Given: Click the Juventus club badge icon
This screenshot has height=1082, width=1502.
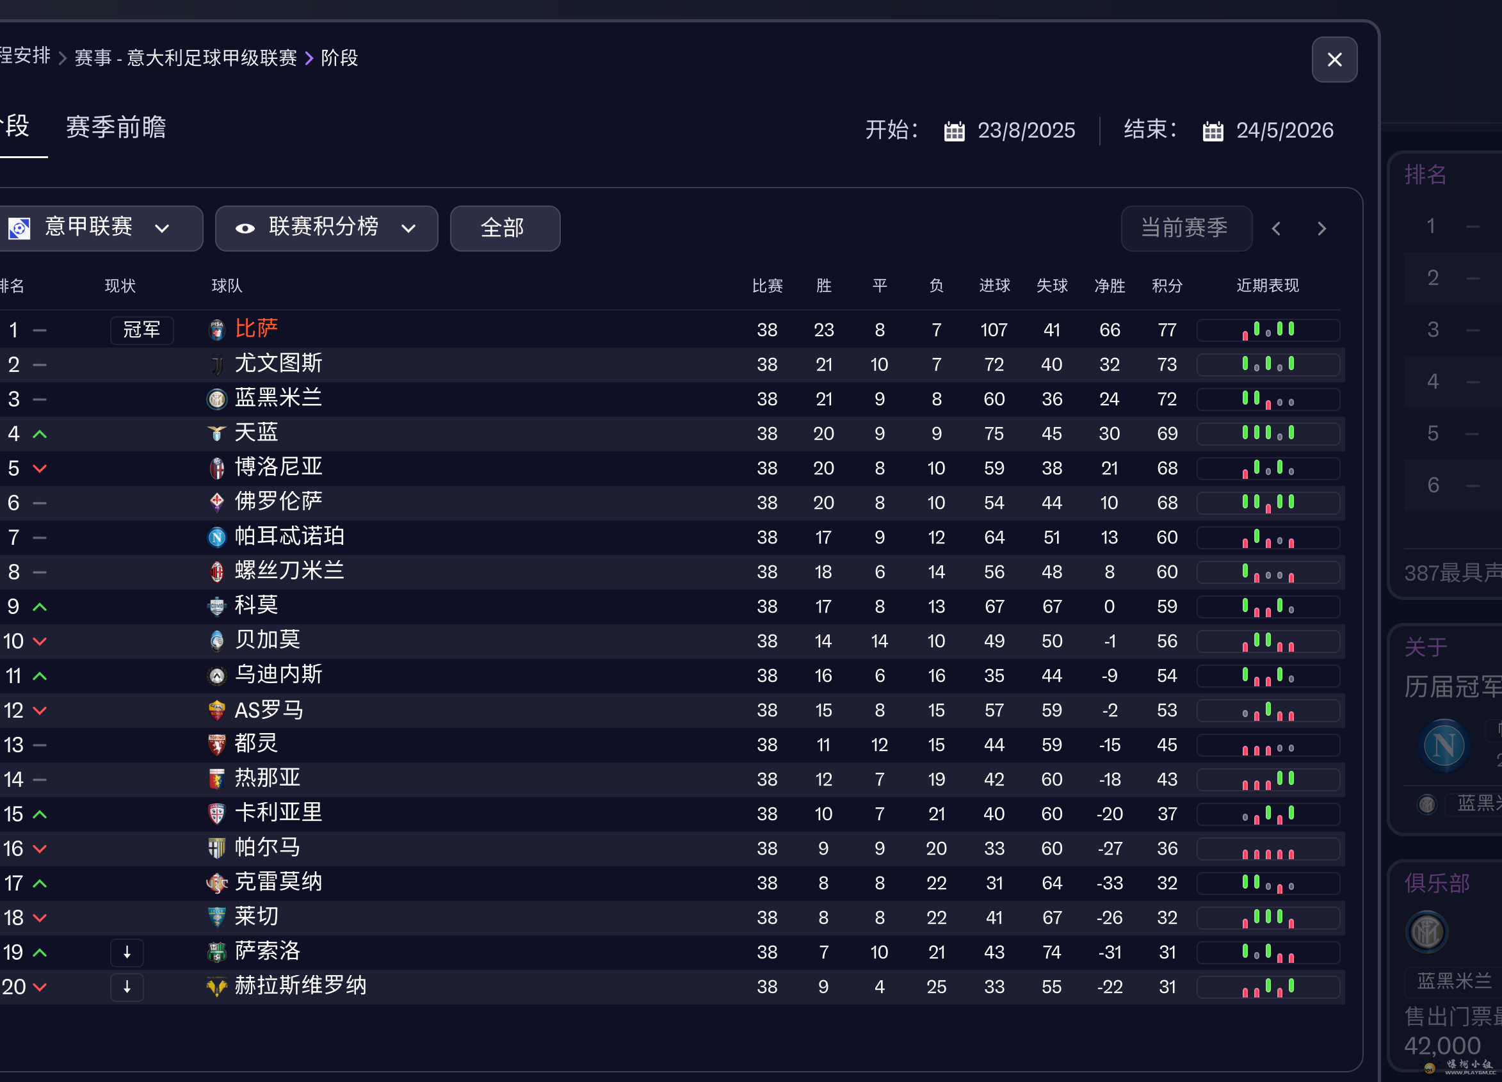Looking at the screenshot, I should (216, 364).
